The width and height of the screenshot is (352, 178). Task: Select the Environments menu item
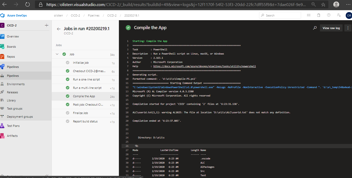click(16, 84)
